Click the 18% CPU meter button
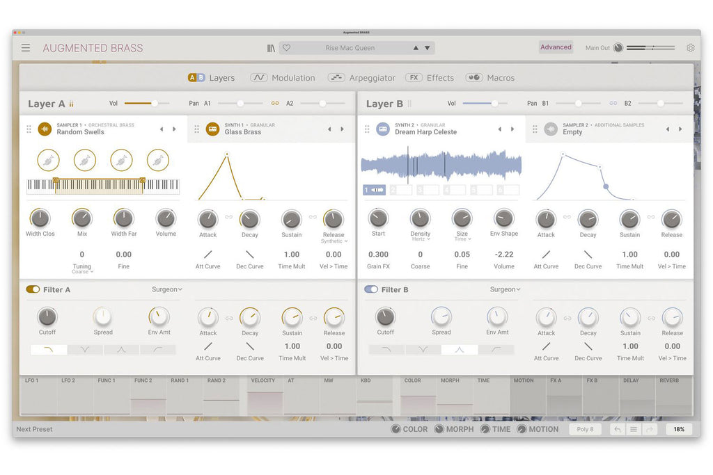The image size is (713, 475). (x=679, y=429)
